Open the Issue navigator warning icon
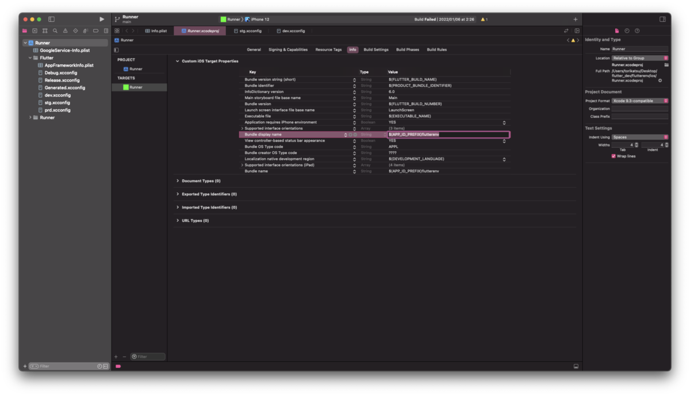The image size is (690, 396). (65, 31)
